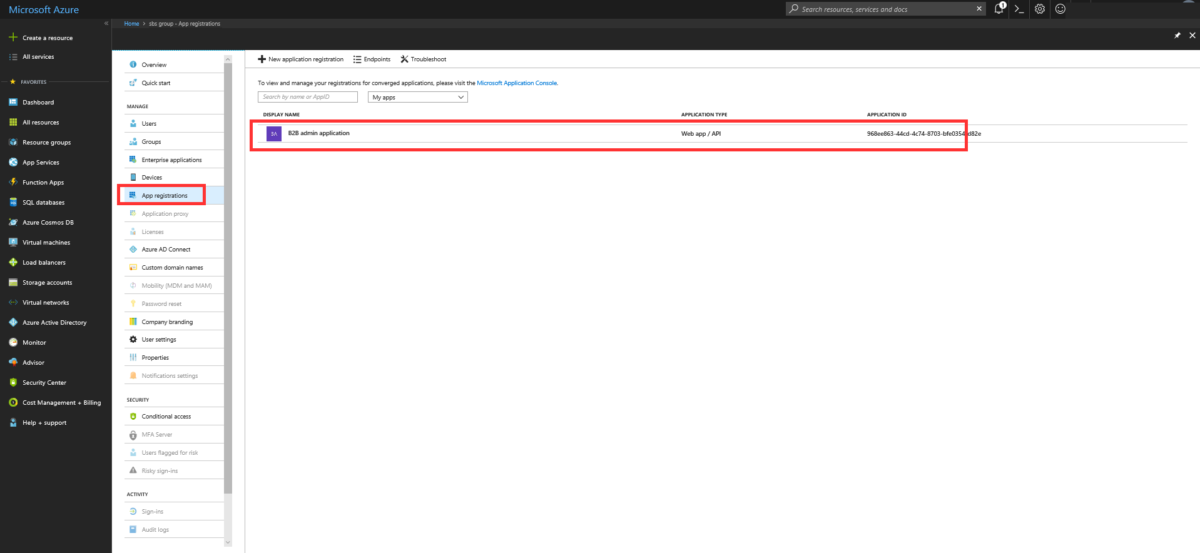Click the Monitor icon
The width and height of the screenshot is (1200, 553).
point(13,343)
